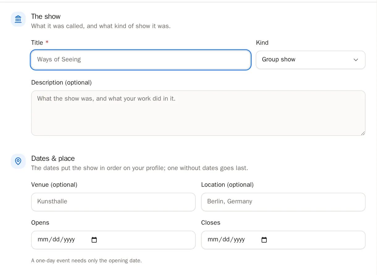Viewport: 377px width, 275px height.
Task: Open calendar picker in Opens field
Action: [x=94, y=240]
